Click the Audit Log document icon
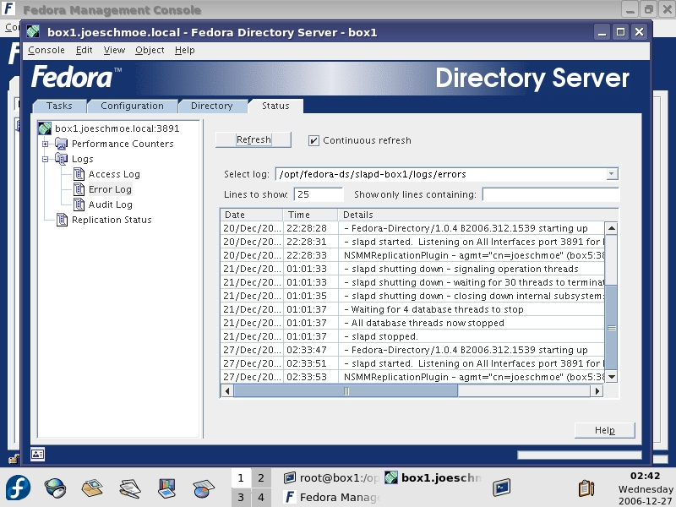The width and height of the screenshot is (676, 507). pos(77,204)
